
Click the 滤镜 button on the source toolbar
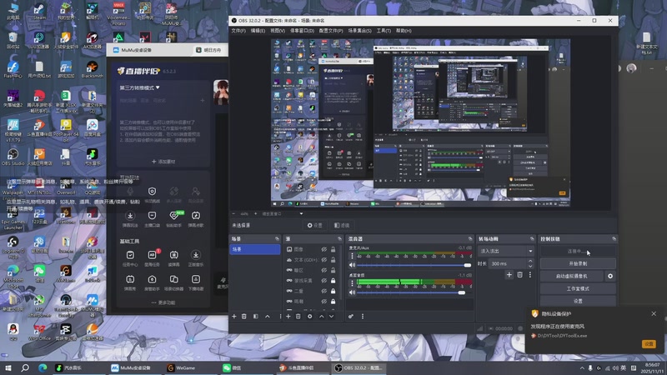pyautogui.click(x=342, y=225)
